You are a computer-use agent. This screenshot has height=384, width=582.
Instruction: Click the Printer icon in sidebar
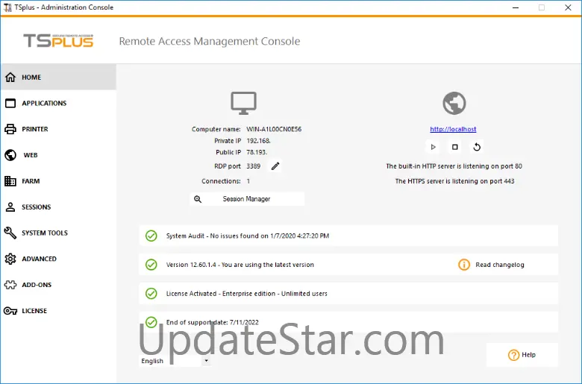(10, 129)
